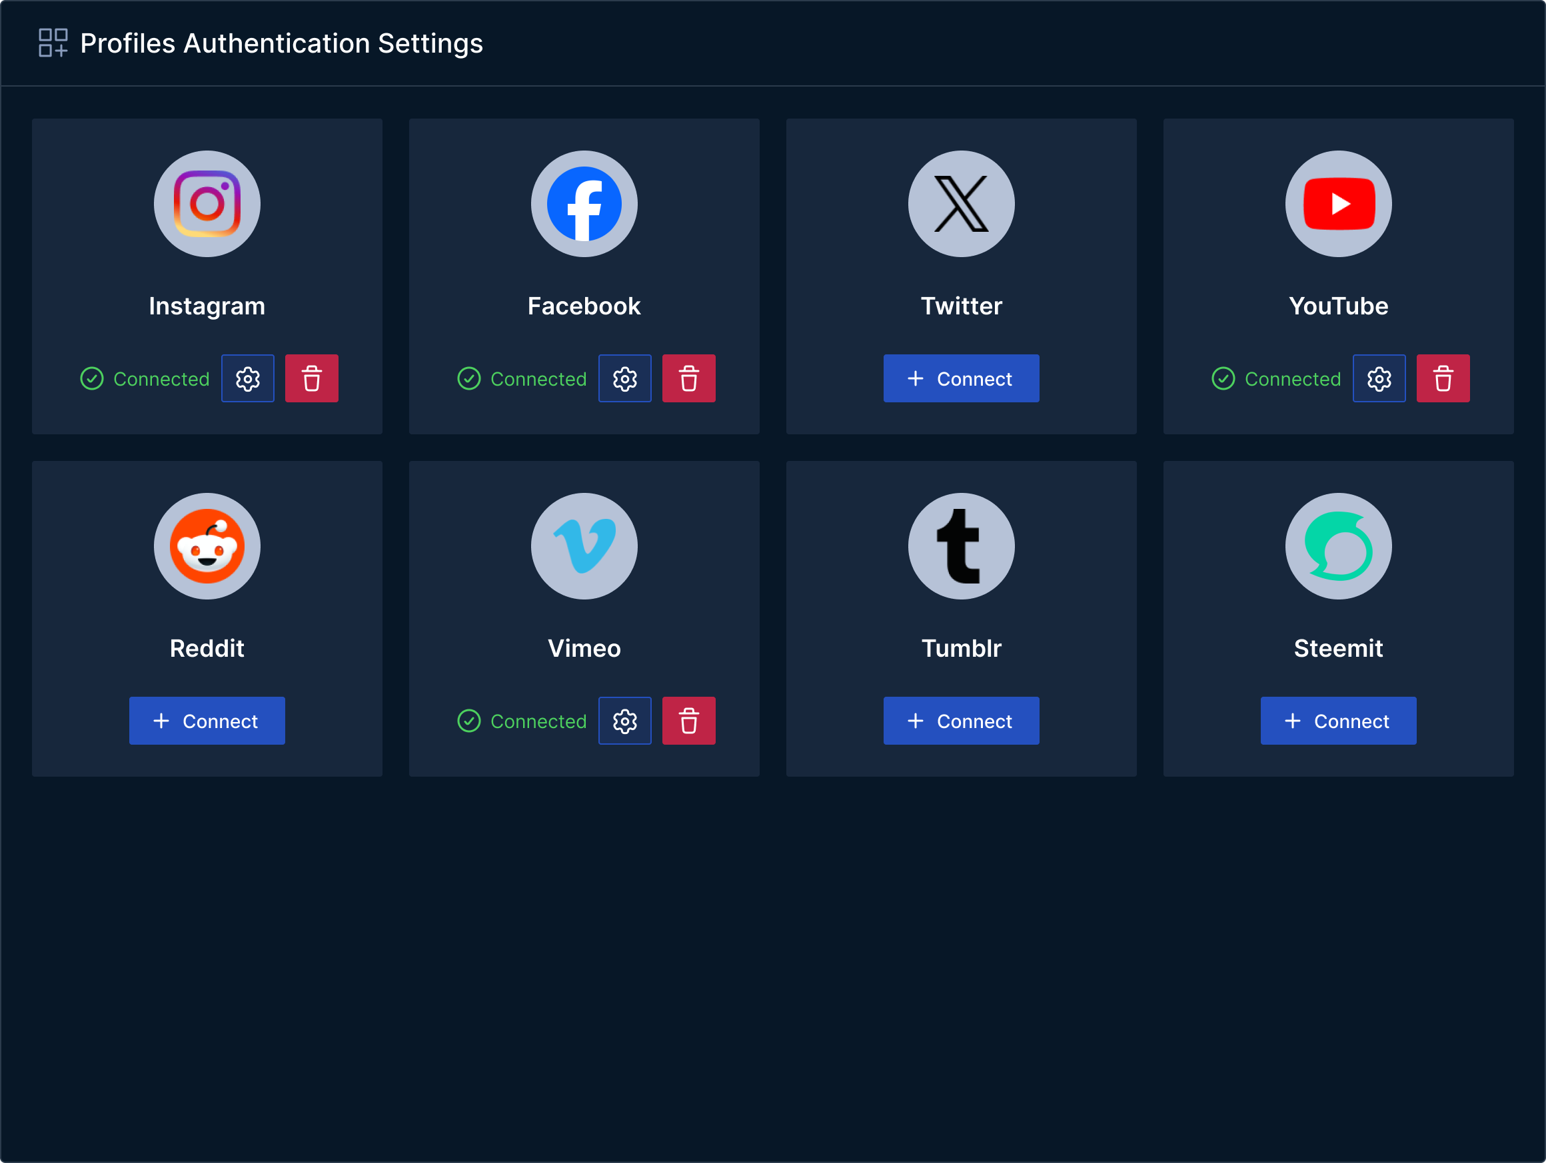Delete the Instagram connection via trash icon
1546x1163 pixels.
312,378
